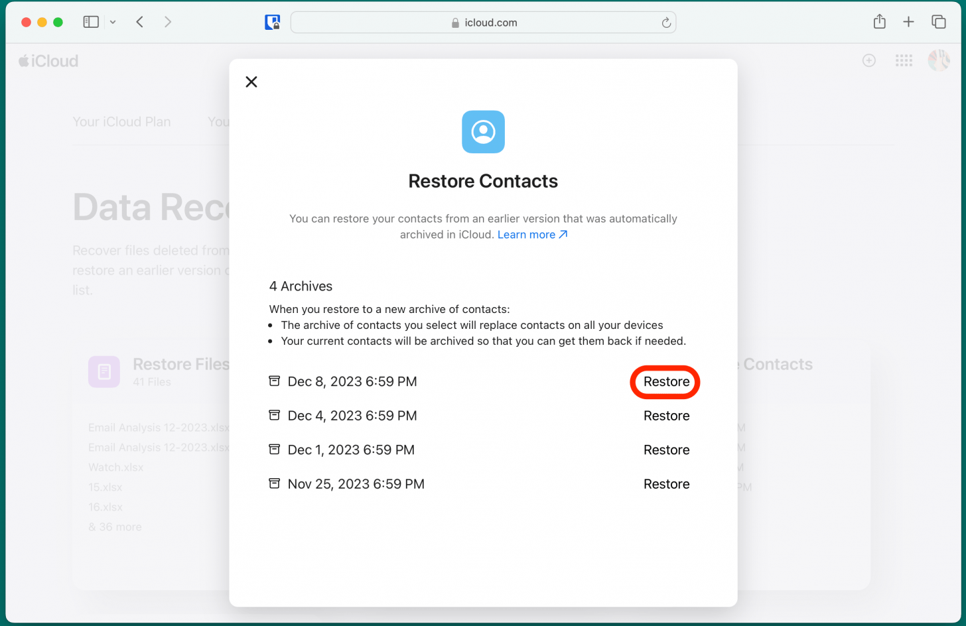Show the tab overview
Screen dimensions: 966x626
pyautogui.click(x=938, y=22)
